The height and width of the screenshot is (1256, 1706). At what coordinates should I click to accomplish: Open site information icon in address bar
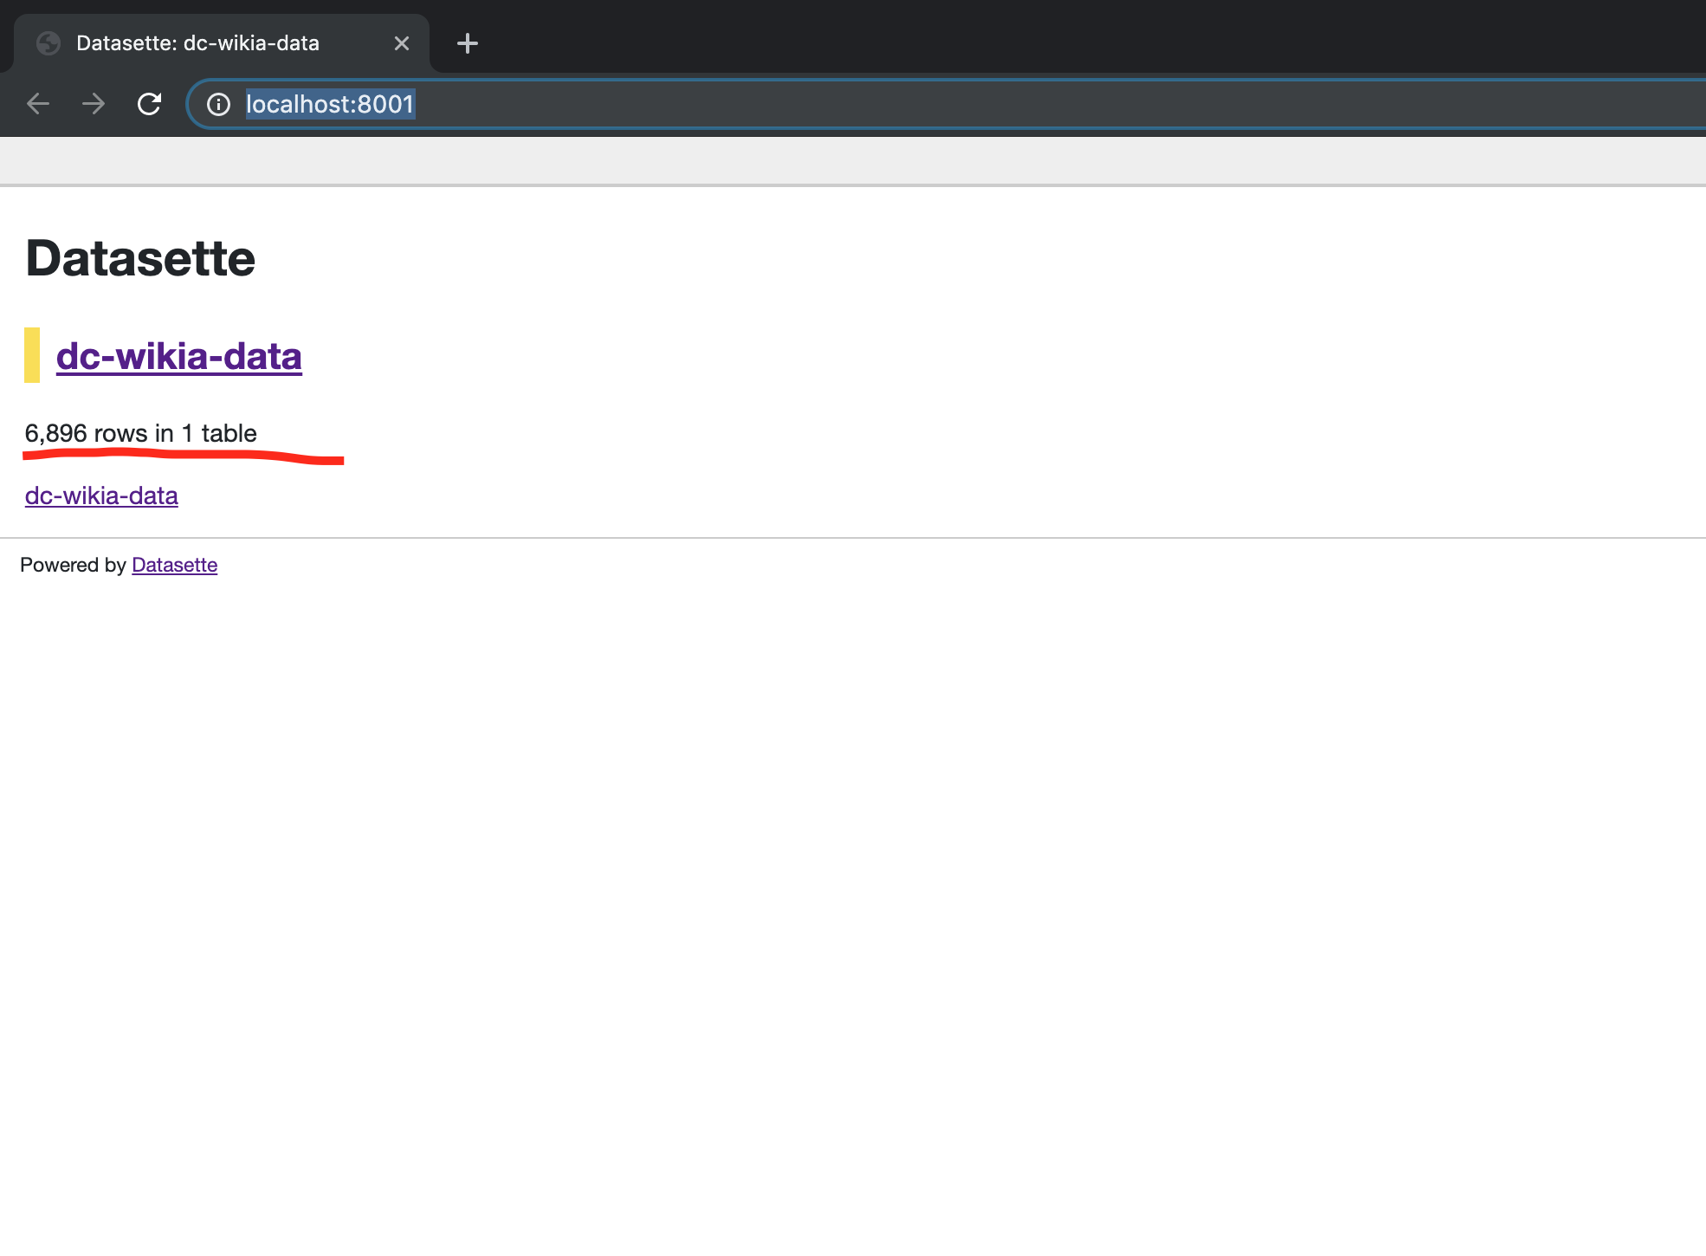click(218, 105)
